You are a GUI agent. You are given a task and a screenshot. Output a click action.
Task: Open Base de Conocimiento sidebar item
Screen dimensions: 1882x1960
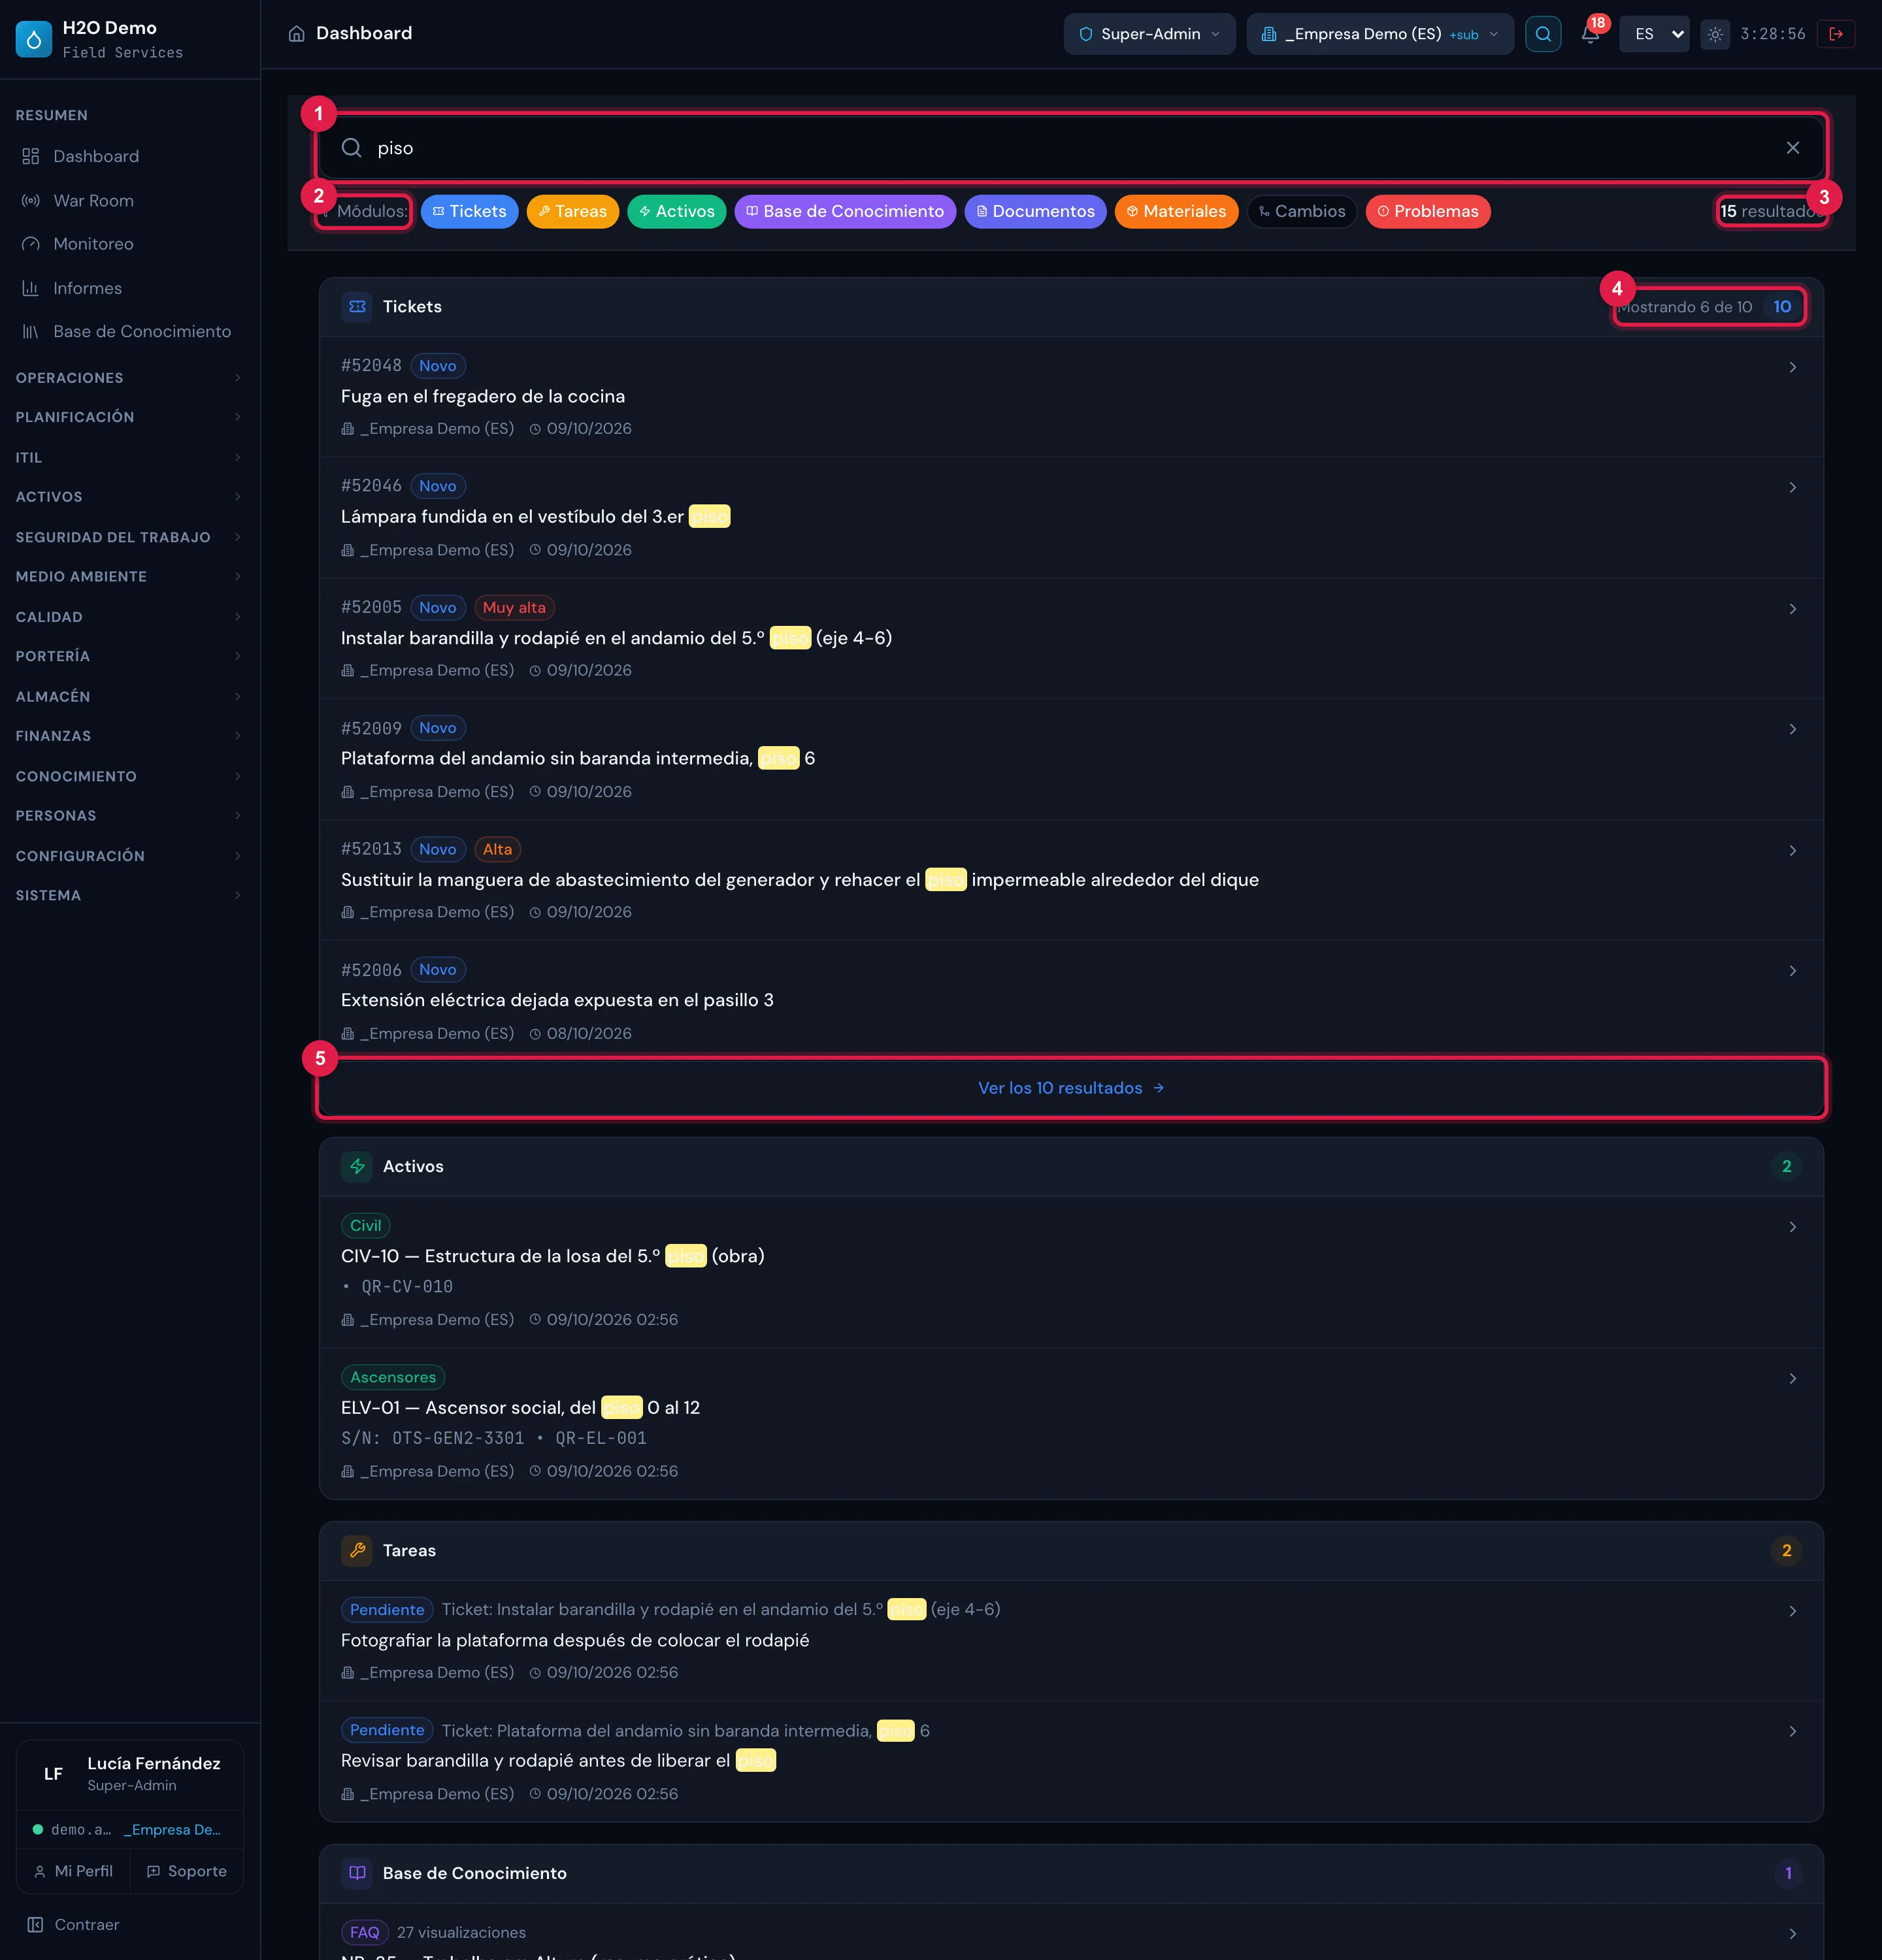[130, 331]
